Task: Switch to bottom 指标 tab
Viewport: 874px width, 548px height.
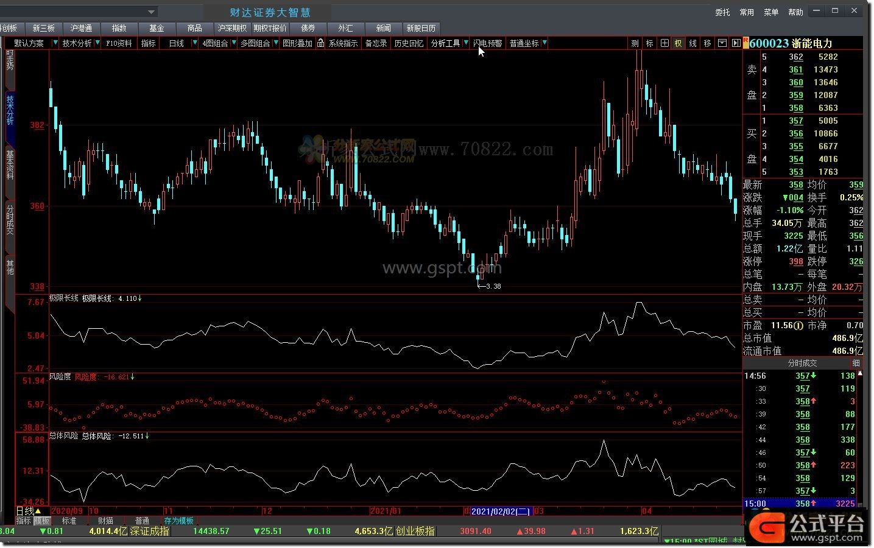Action: (x=23, y=521)
